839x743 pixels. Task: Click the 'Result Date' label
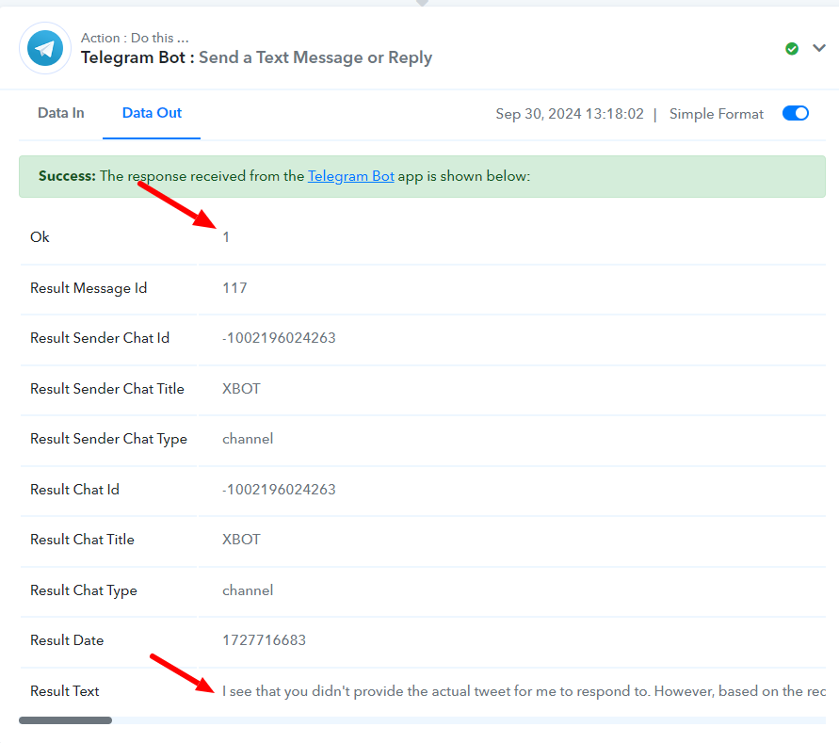[67, 640]
